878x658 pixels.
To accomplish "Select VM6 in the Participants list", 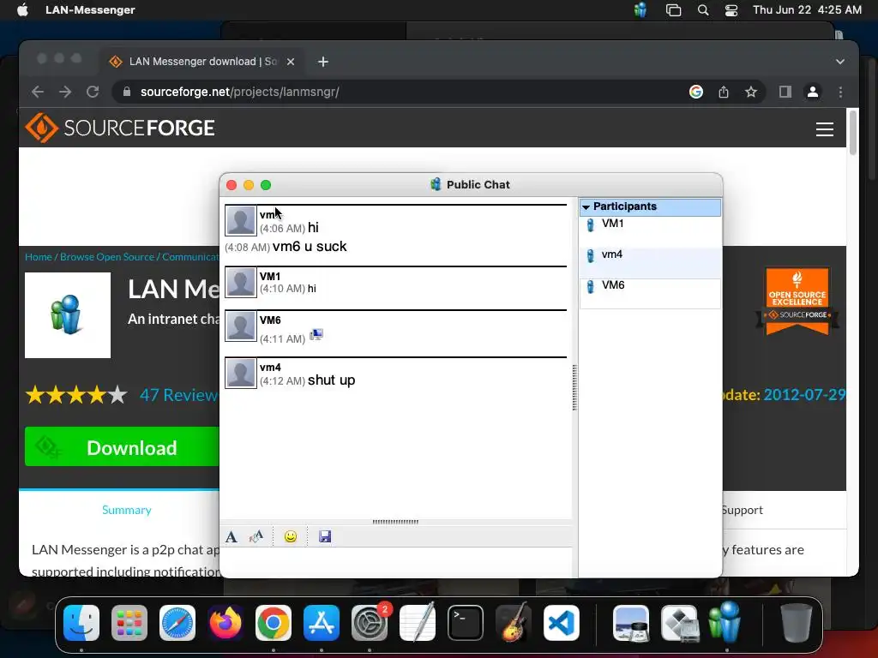I will click(x=650, y=292).
